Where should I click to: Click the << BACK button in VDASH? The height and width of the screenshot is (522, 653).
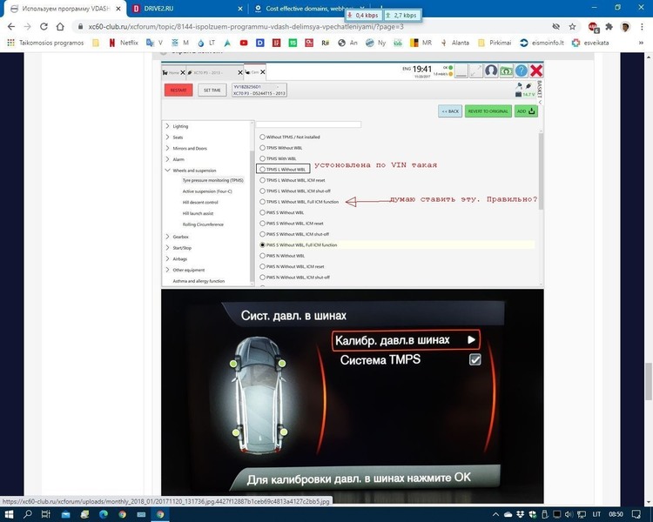point(450,111)
